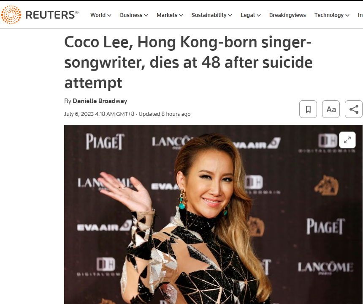Open the Breakingviews section
Image resolution: width=363 pixels, height=304 pixels.
287,15
